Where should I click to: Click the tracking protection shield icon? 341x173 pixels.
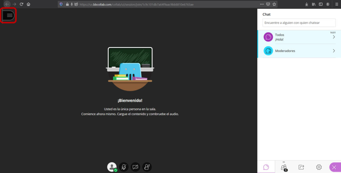tap(61, 4)
